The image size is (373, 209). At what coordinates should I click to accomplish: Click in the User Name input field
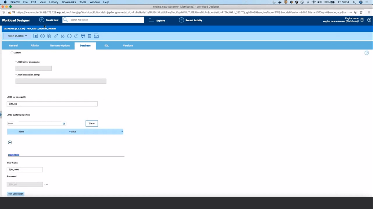[x=25, y=169]
